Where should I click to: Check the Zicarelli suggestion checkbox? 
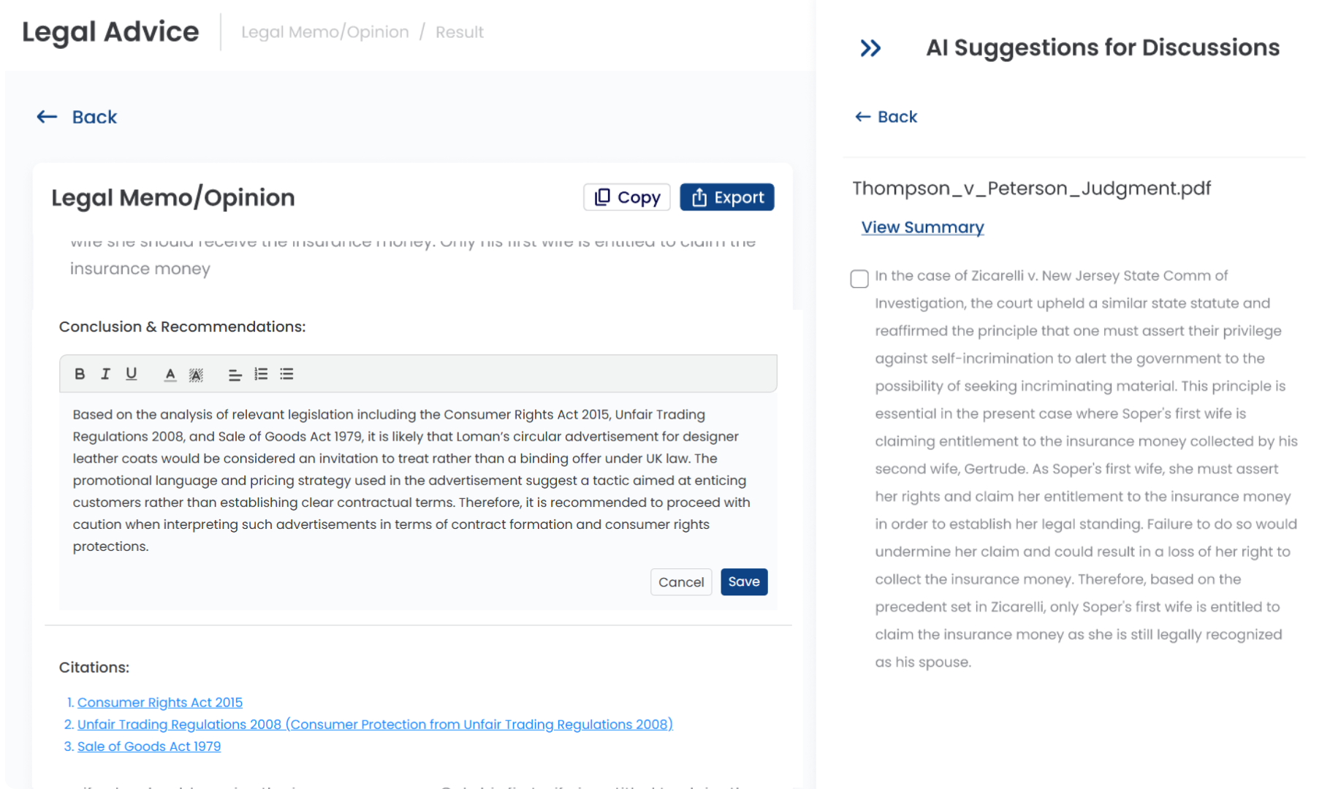[x=859, y=279]
